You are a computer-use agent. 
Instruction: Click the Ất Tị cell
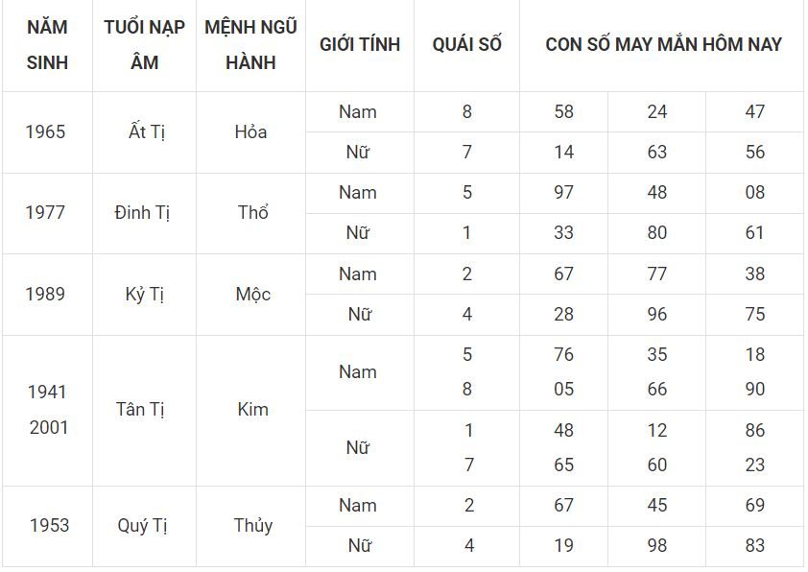point(144,132)
